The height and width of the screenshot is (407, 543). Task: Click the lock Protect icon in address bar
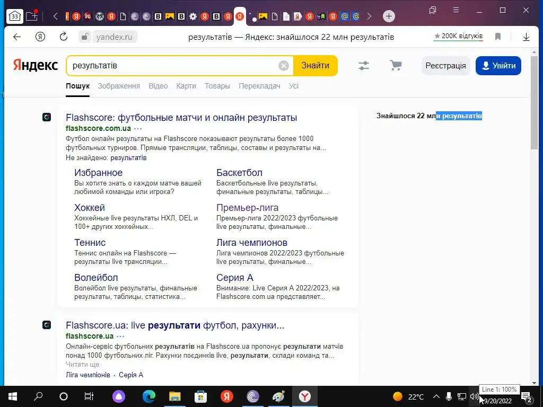[x=84, y=37]
